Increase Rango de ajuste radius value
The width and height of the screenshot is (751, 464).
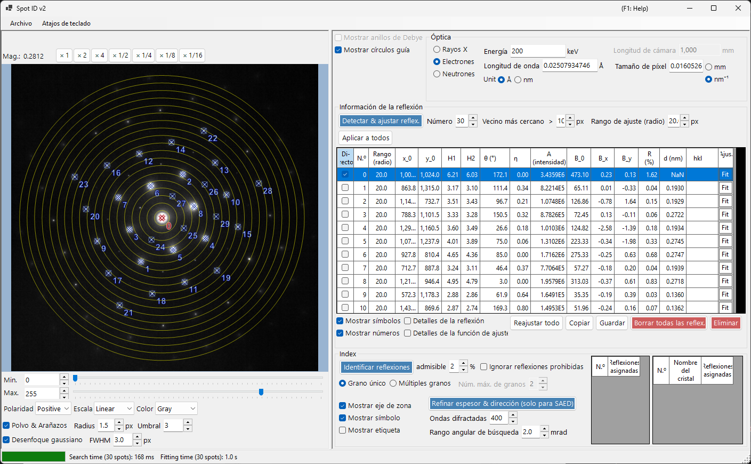(x=685, y=118)
